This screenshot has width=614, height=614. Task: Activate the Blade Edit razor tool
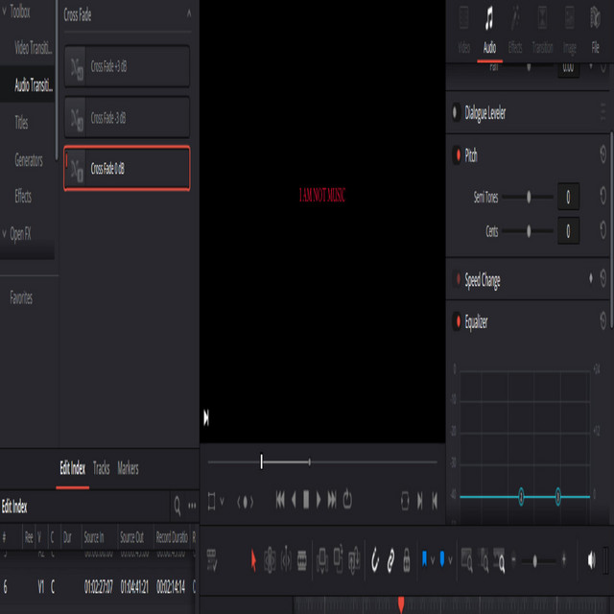point(302,558)
